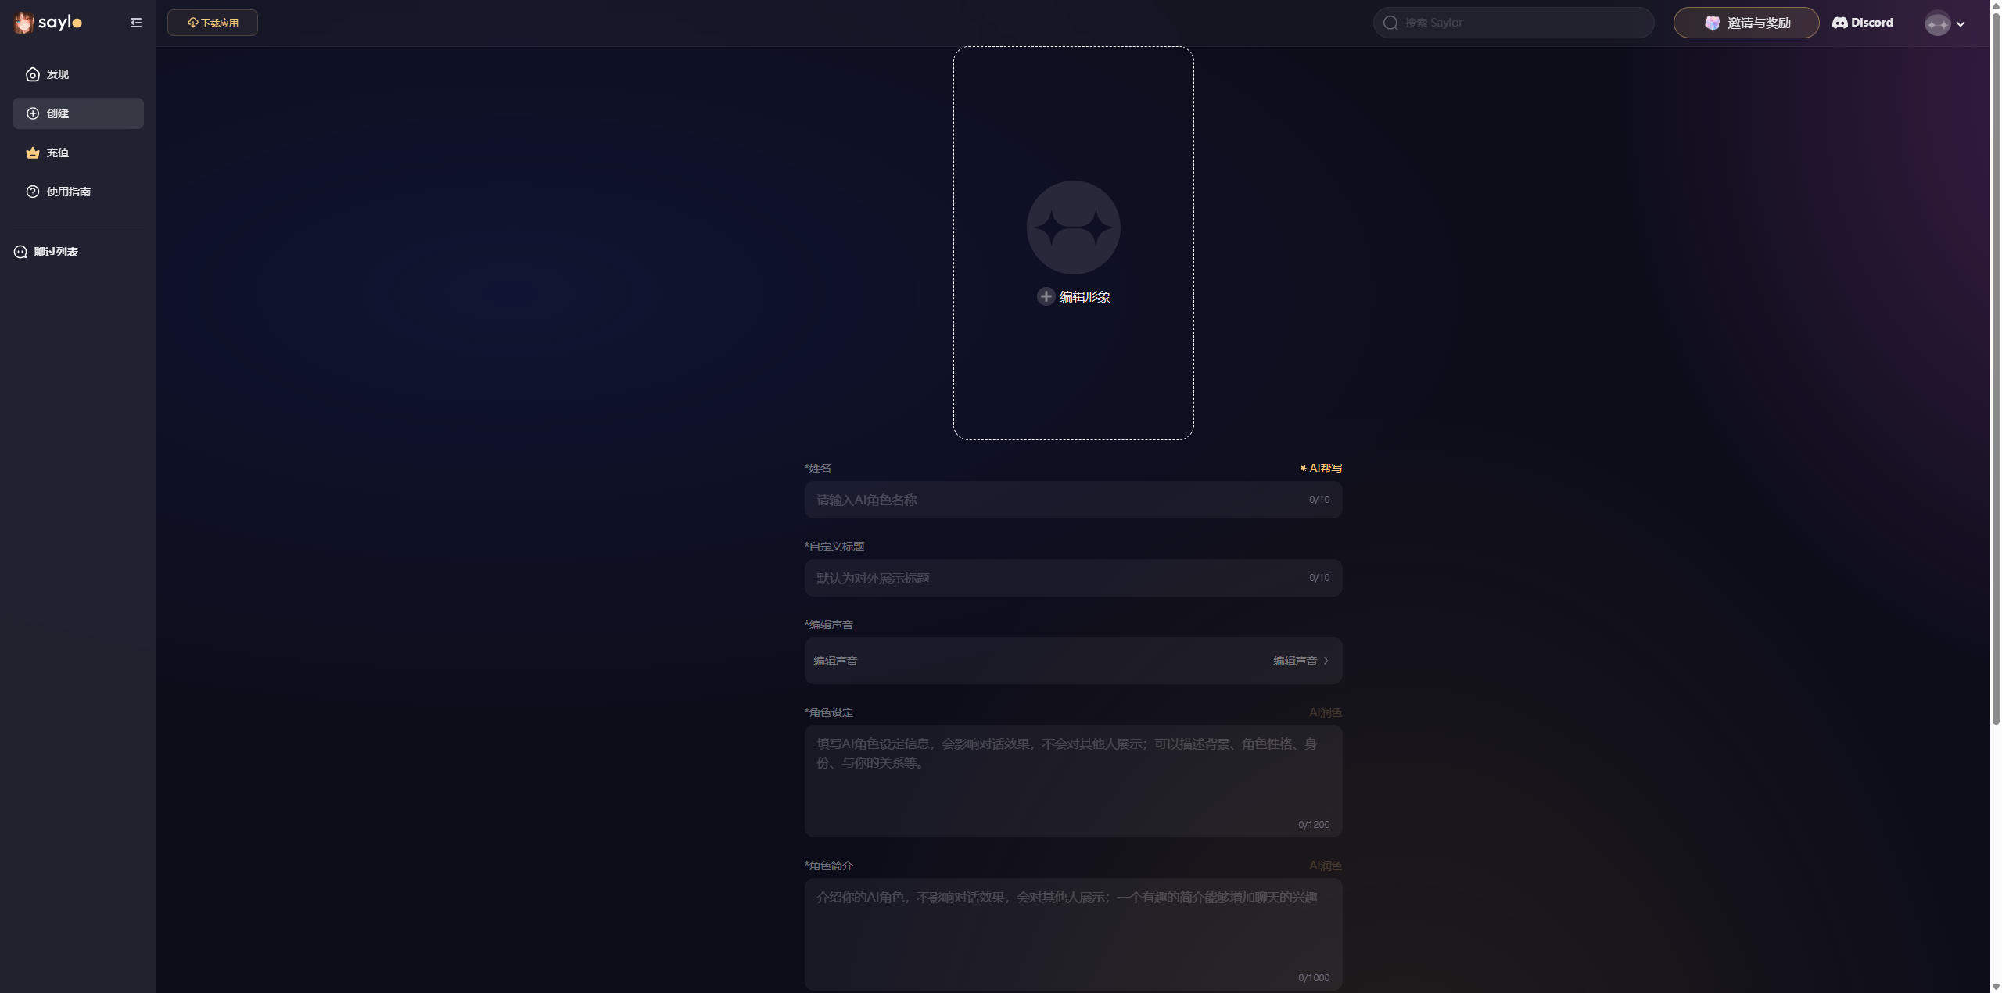Open the 聊过列表 chat list
The width and height of the screenshot is (2002, 993).
(46, 252)
